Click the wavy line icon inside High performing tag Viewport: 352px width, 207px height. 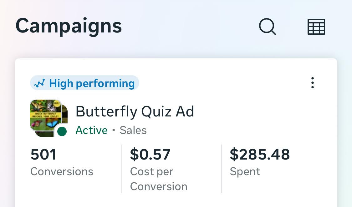click(39, 83)
